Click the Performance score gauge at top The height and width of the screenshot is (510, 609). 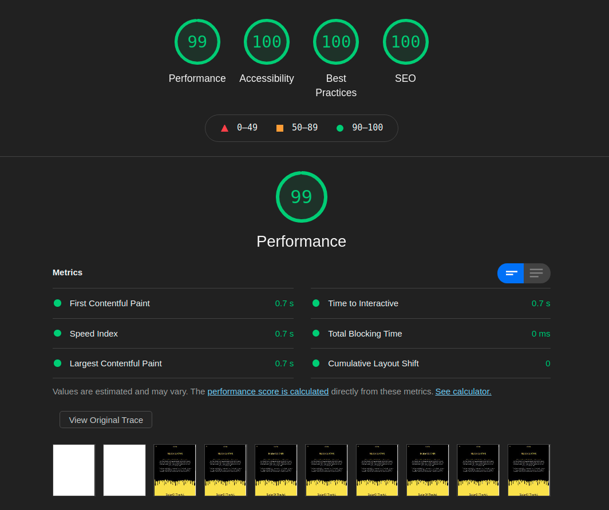point(197,42)
